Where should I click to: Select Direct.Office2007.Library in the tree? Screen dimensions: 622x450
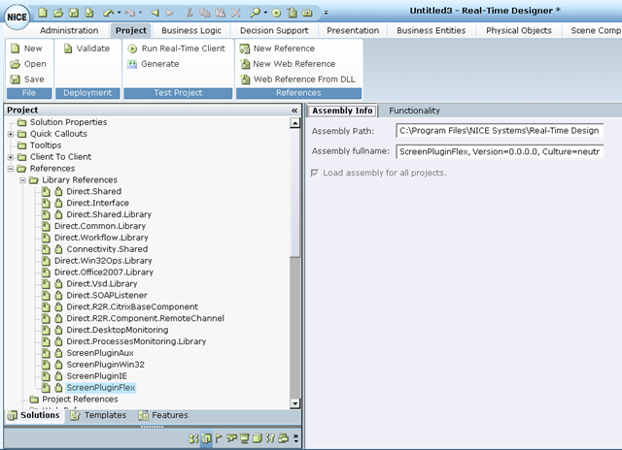(x=104, y=273)
